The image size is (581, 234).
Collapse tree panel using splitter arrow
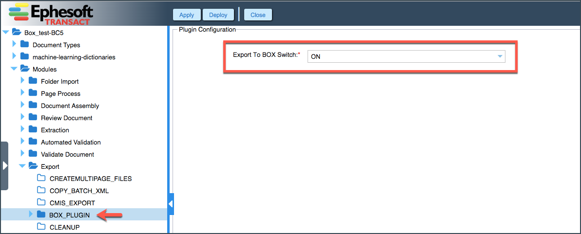point(171,204)
